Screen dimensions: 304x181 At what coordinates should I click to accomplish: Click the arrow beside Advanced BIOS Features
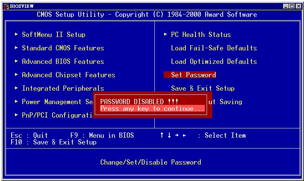tap(16, 61)
